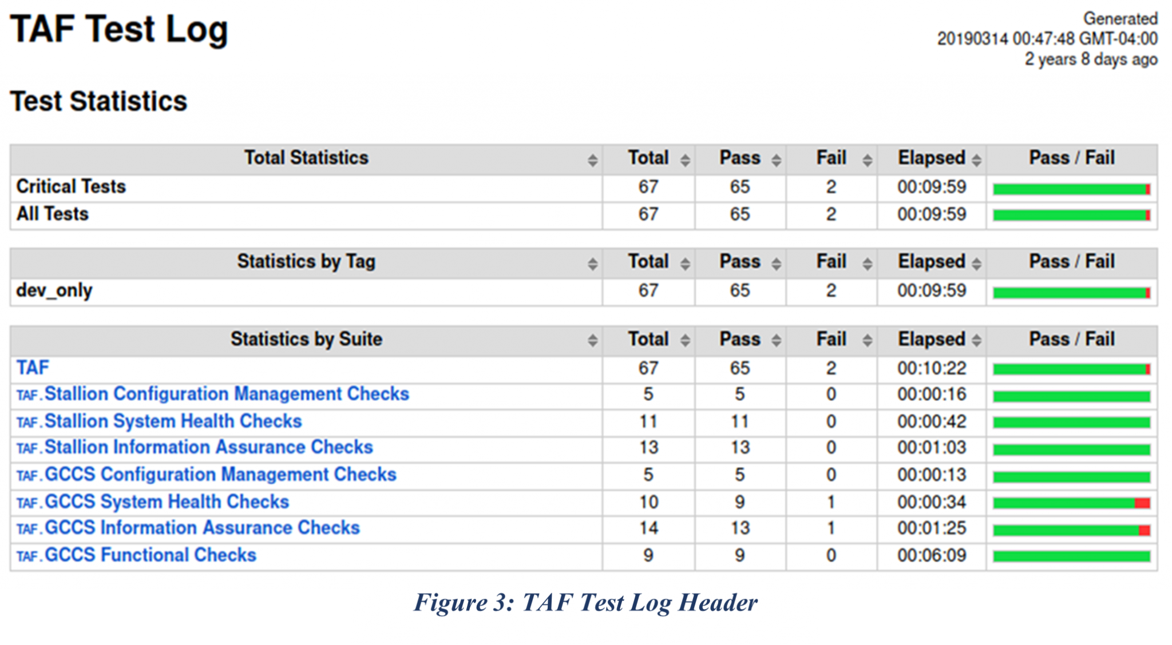Click Critical Tests pass/fail bar

pyautogui.click(x=1071, y=189)
